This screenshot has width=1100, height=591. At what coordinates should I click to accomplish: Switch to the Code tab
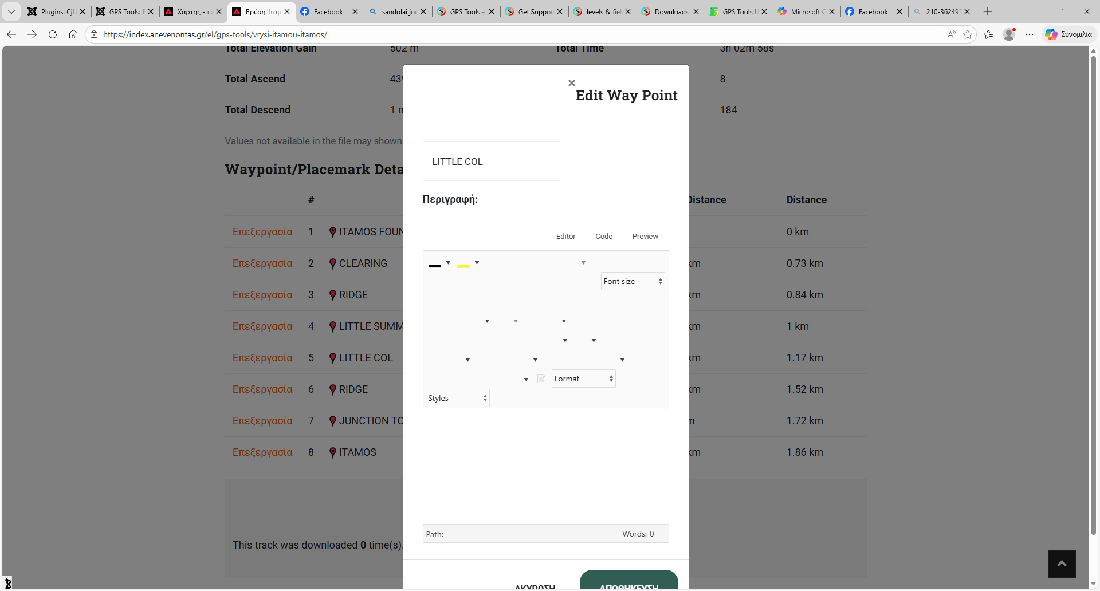[x=604, y=236]
